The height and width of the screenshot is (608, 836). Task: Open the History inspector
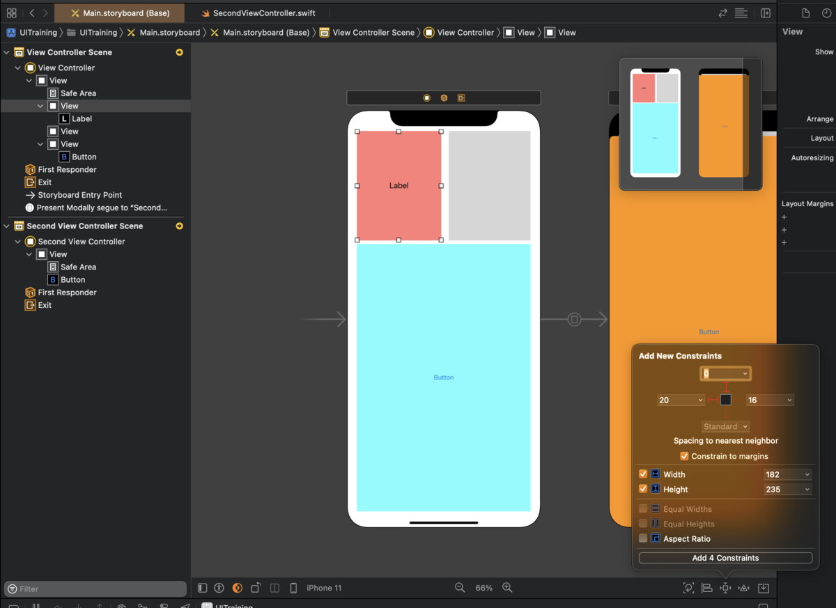(827, 13)
